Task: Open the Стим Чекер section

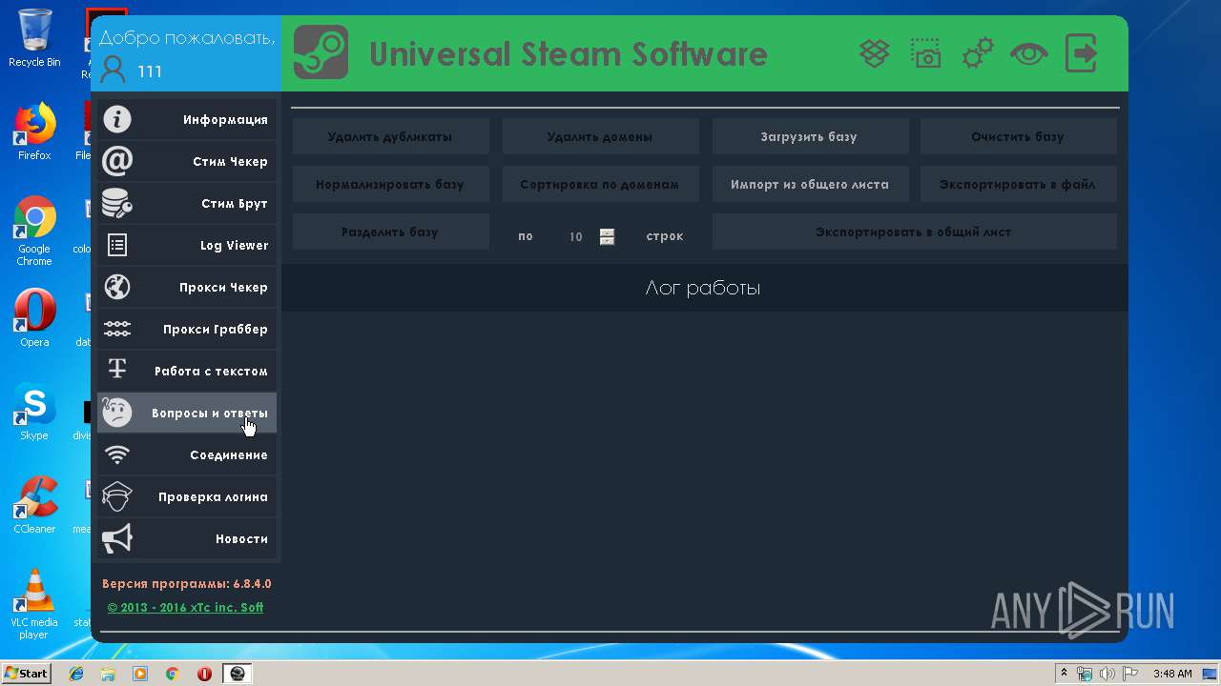Action: click(187, 161)
